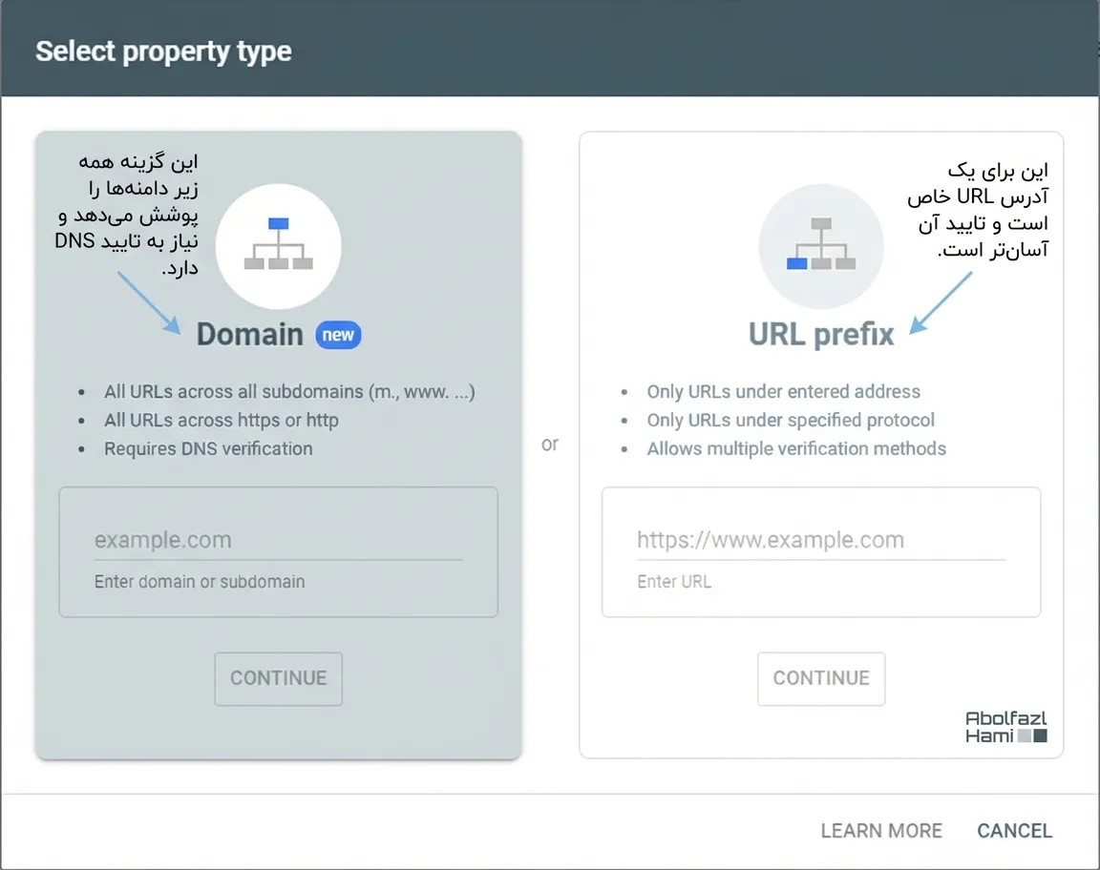Click the "Requires DNS verification" bullet text
This screenshot has width=1100, height=870.
pos(208,448)
